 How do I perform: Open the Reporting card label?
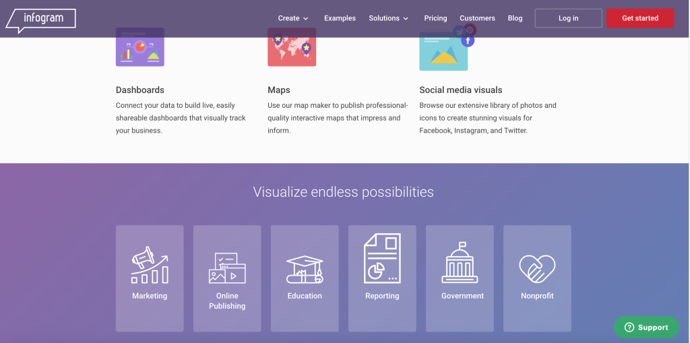[382, 296]
